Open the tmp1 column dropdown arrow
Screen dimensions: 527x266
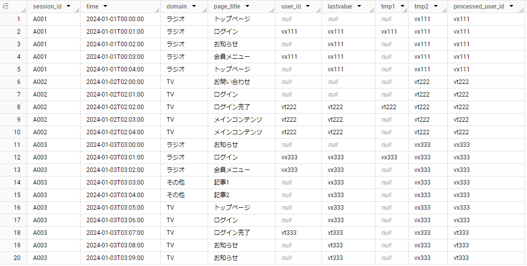(400, 7)
